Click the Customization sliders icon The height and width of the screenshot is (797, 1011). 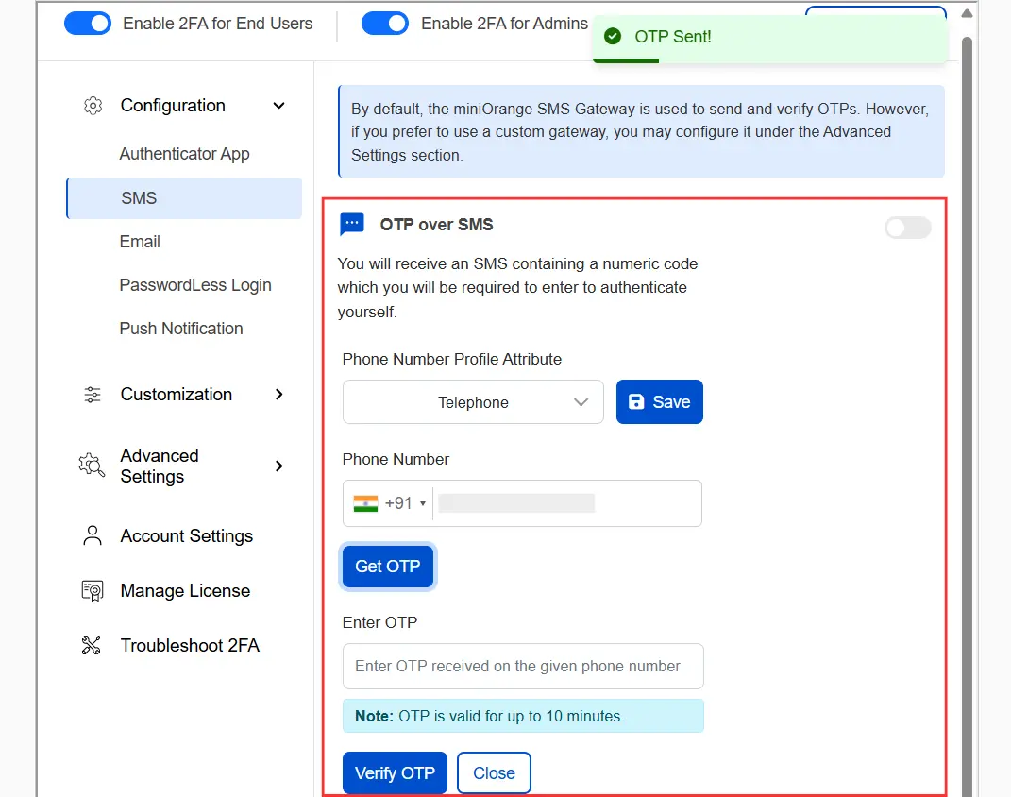point(93,395)
